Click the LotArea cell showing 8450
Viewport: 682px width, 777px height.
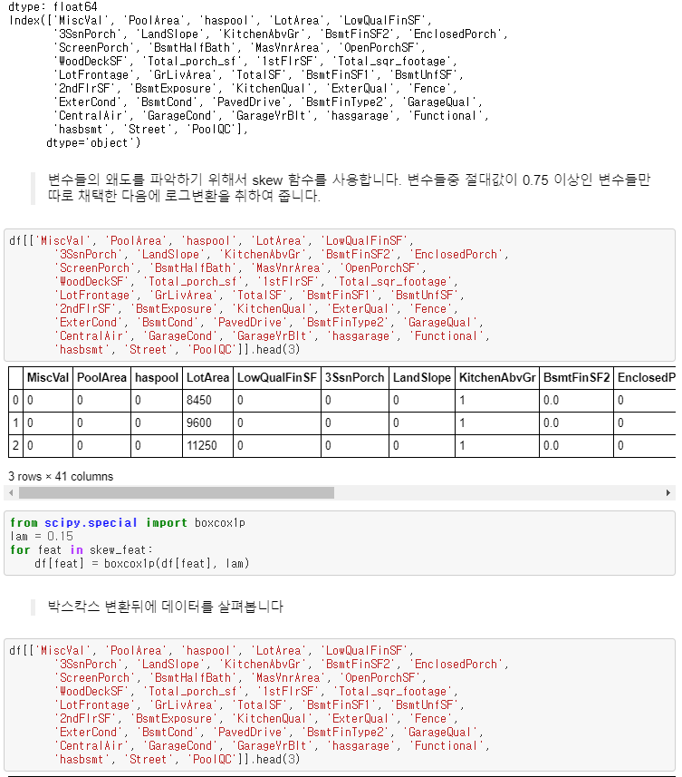(x=208, y=401)
